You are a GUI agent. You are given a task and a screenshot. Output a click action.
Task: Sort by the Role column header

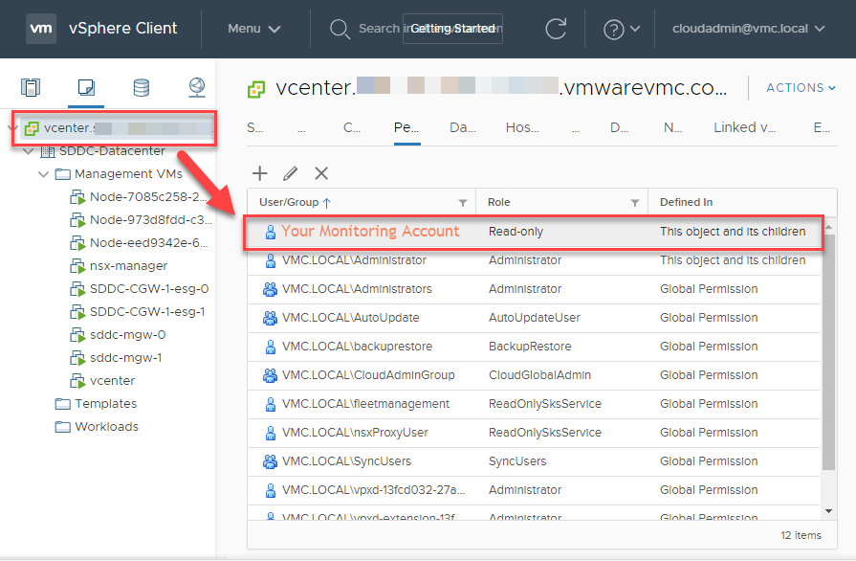499,203
